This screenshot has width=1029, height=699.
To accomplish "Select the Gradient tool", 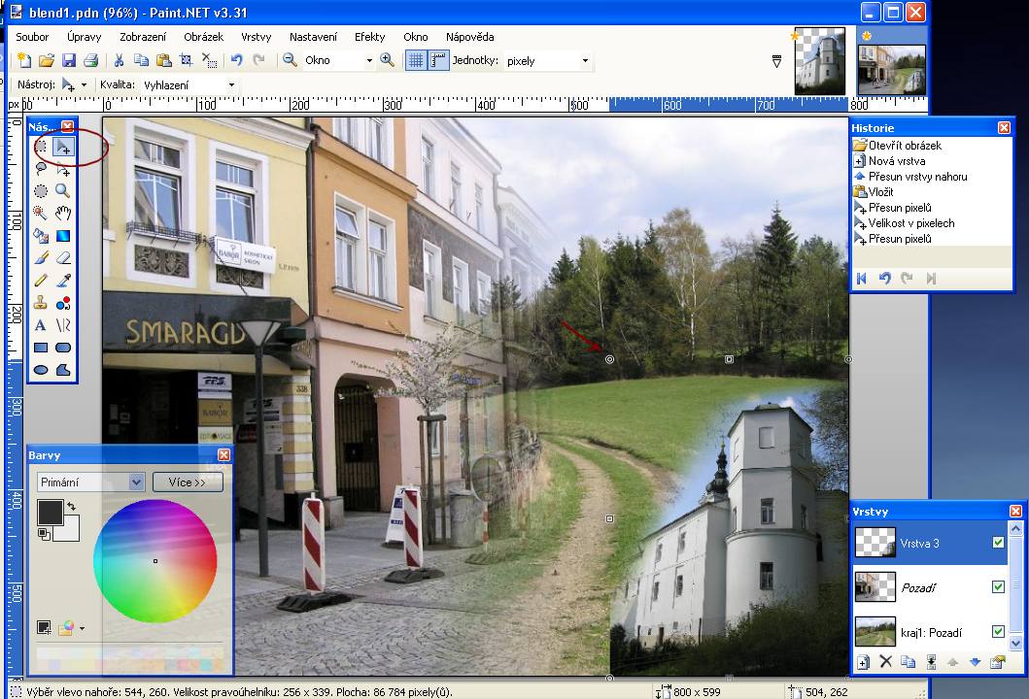I will coord(63,235).
